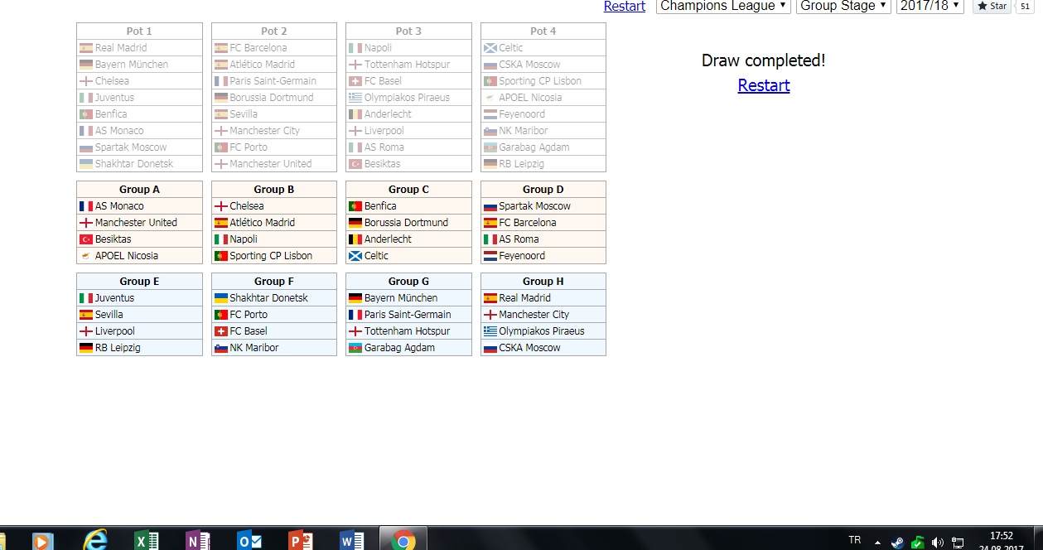Launch Excel from the taskbar
1043x550 pixels.
(x=146, y=541)
